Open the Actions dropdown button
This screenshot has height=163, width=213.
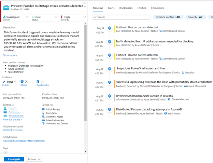point(34,159)
